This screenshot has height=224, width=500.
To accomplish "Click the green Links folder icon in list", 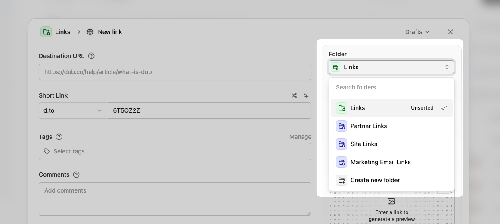I will click(342, 108).
